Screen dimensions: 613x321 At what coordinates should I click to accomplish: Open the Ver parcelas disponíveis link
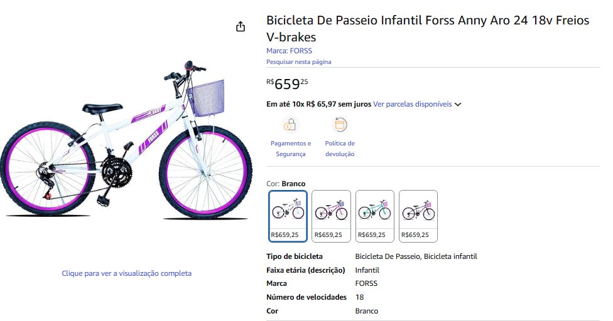(412, 104)
